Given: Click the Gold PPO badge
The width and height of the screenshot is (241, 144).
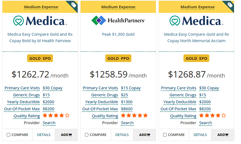Looking at the screenshot, I should click(118, 58).
